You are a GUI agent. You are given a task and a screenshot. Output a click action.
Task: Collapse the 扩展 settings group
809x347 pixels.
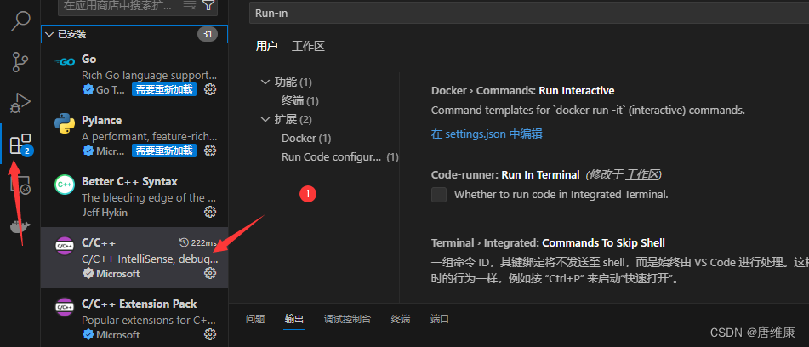point(265,120)
